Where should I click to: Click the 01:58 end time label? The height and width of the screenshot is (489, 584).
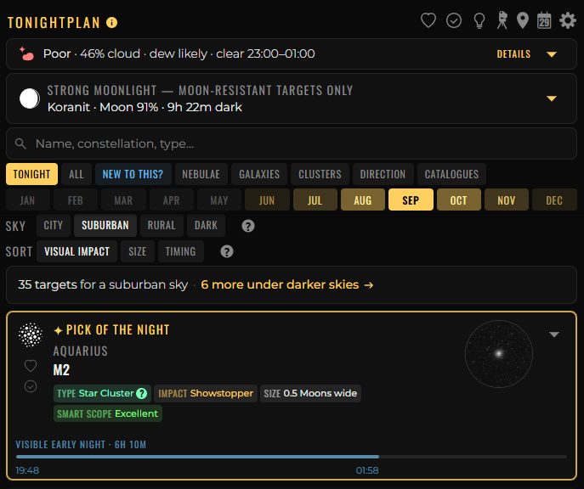367,471
